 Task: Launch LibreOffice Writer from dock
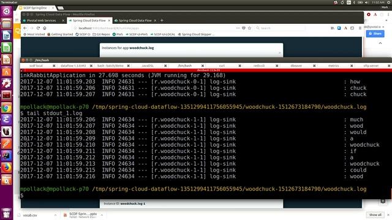[x=7, y=35]
